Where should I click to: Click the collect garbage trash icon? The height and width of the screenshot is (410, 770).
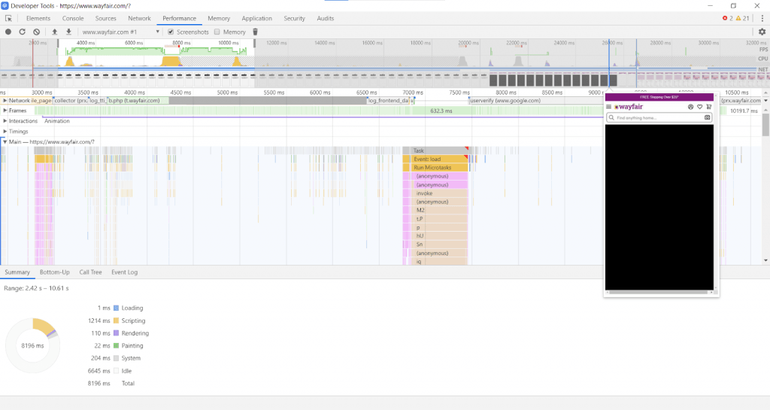(255, 32)
